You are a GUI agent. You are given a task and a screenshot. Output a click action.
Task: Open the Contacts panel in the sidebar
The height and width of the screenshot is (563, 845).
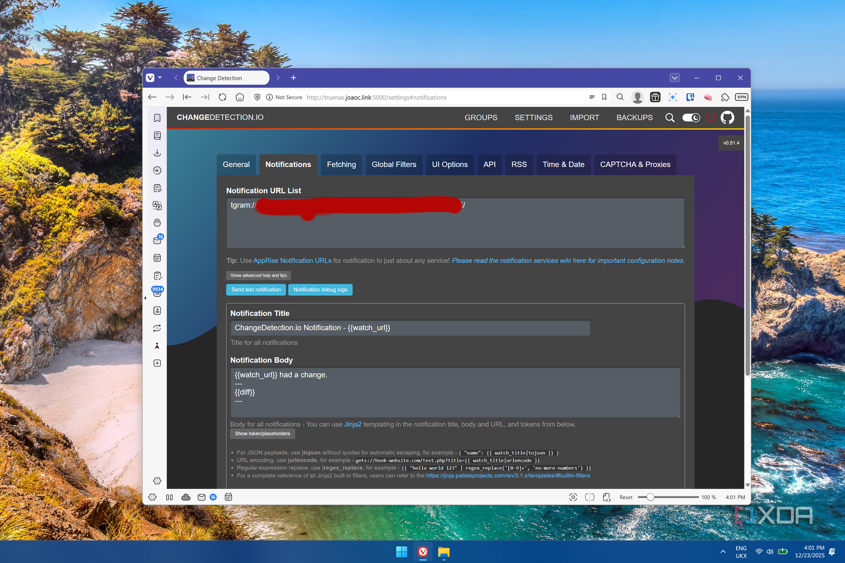(157, 311)
